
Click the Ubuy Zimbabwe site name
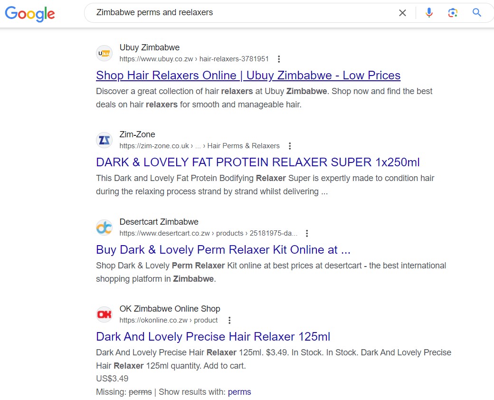coord(149,48)
